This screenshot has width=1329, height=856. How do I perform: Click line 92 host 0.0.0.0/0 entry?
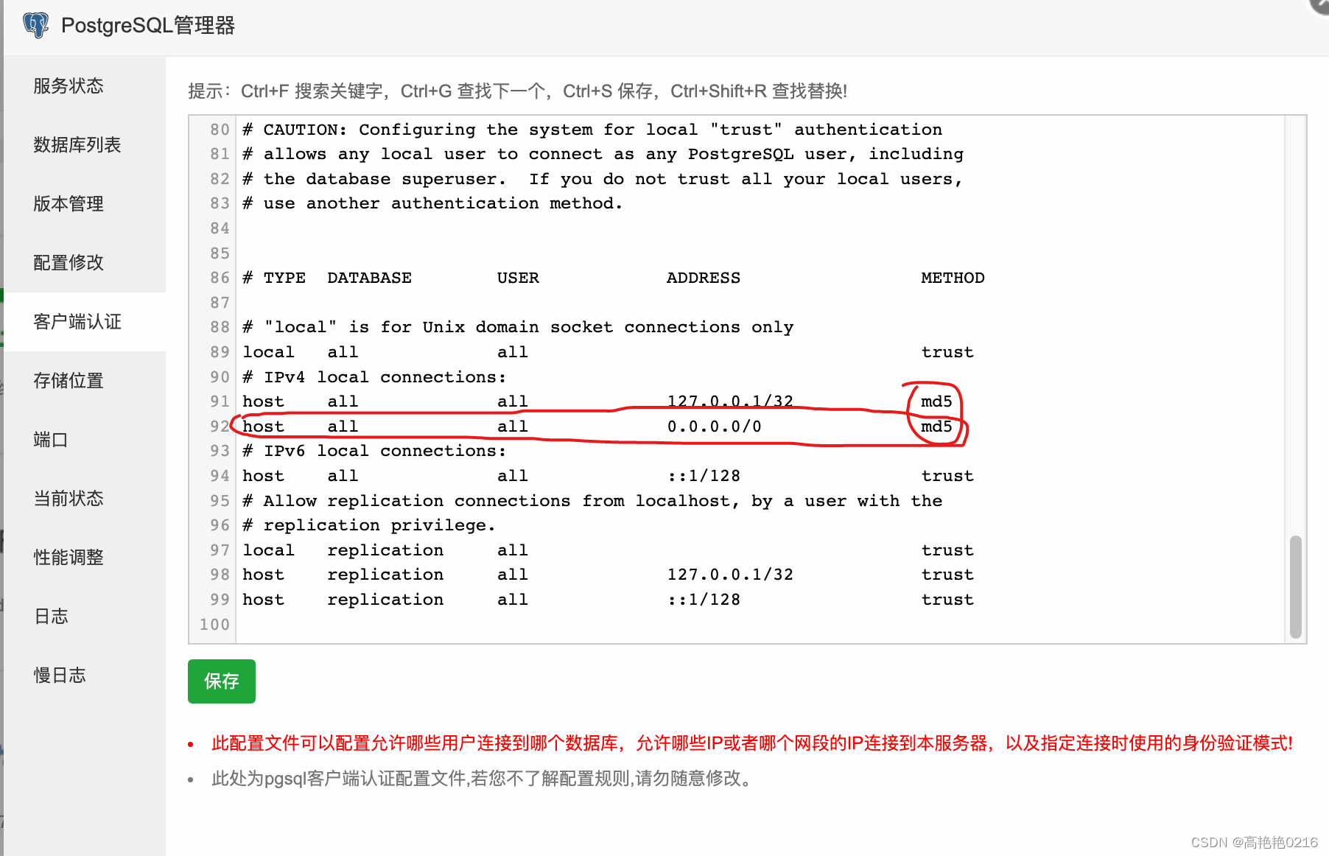tap(597, 427)
